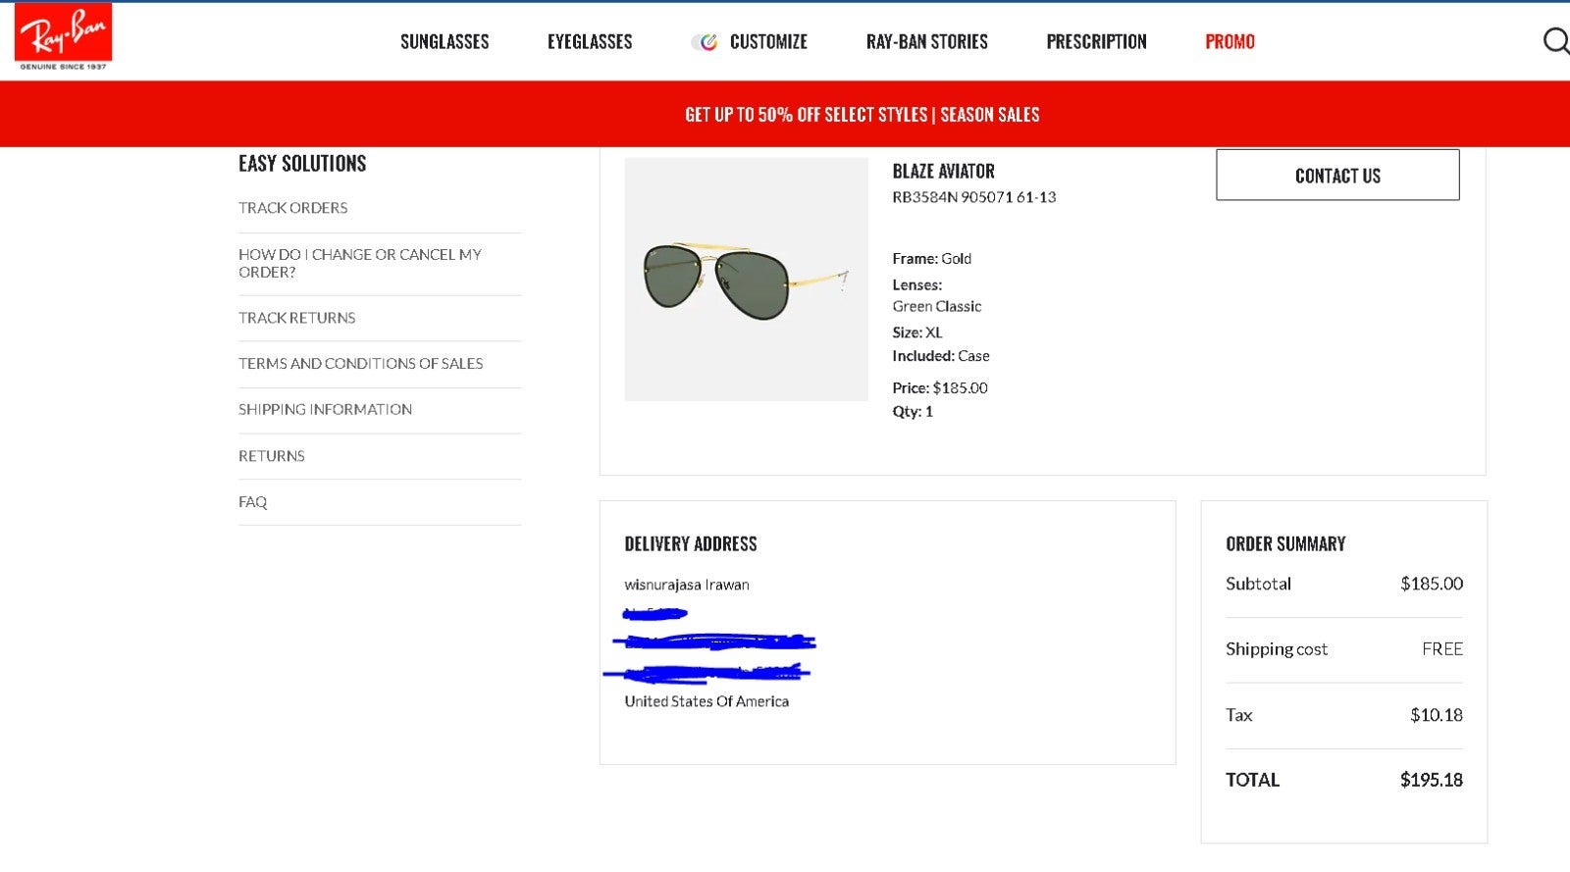The width and height of the screenshot is (1570, 872).
Task: Click the Subtotal $185.00 amount
Action: pyautogui.click(x=1432, y=584)
